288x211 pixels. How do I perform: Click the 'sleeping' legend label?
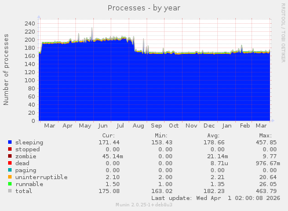coord(30,143)
